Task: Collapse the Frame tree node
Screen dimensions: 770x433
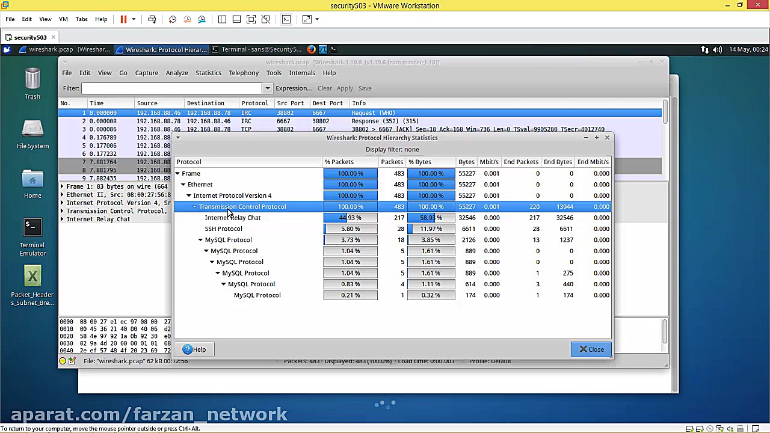Action: point(177,174)
